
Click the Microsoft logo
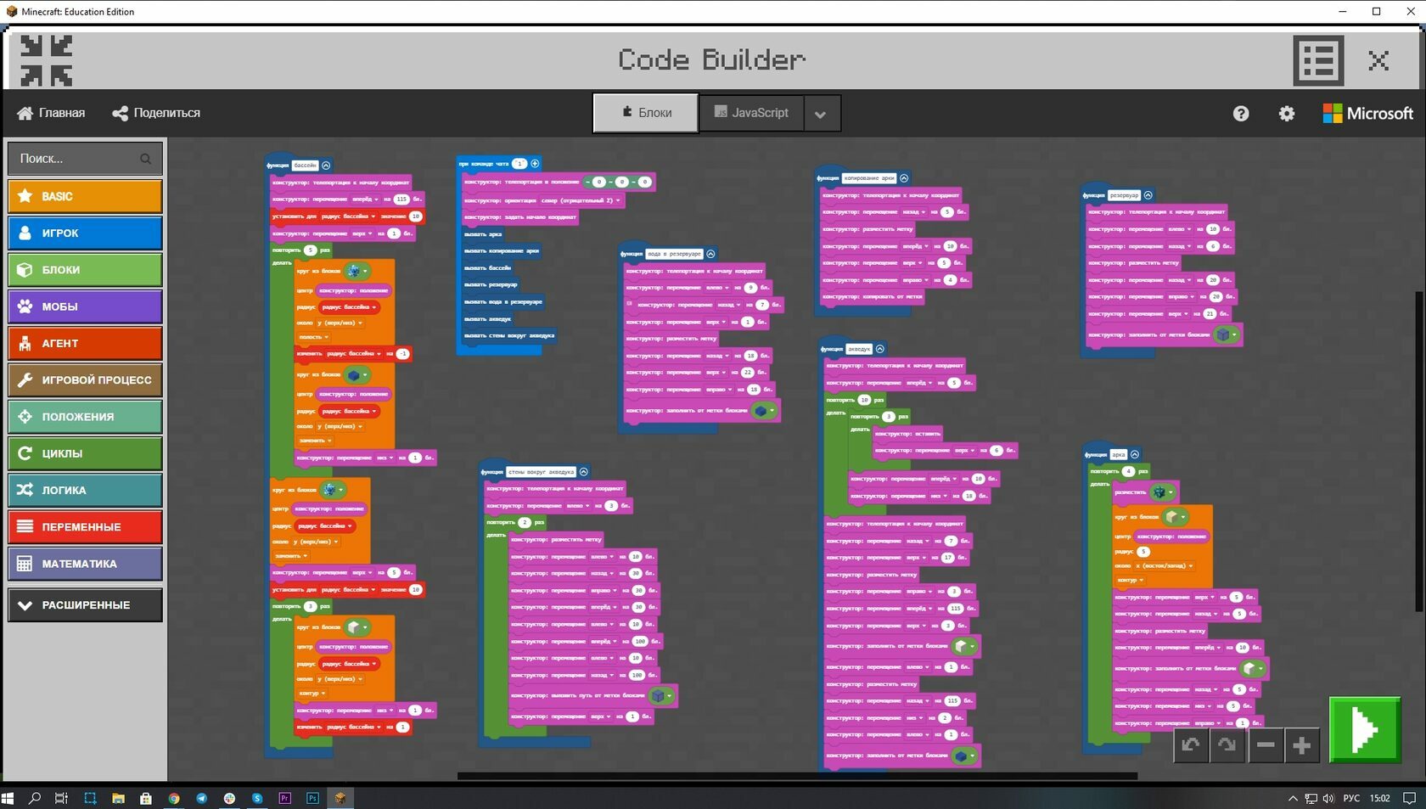click(1367, 113)
